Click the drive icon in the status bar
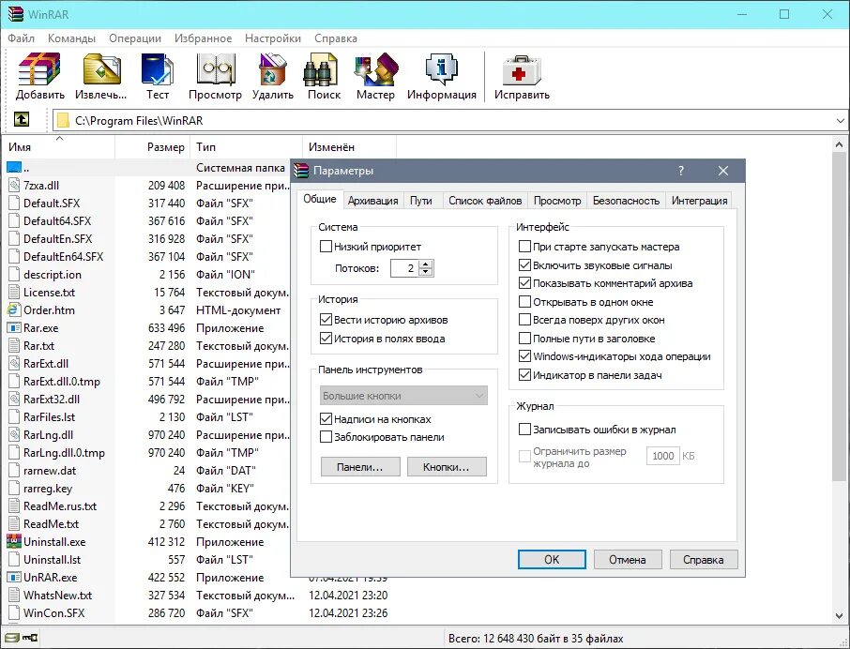Viewport: 850px width, 649px height. tap(11, 638)
